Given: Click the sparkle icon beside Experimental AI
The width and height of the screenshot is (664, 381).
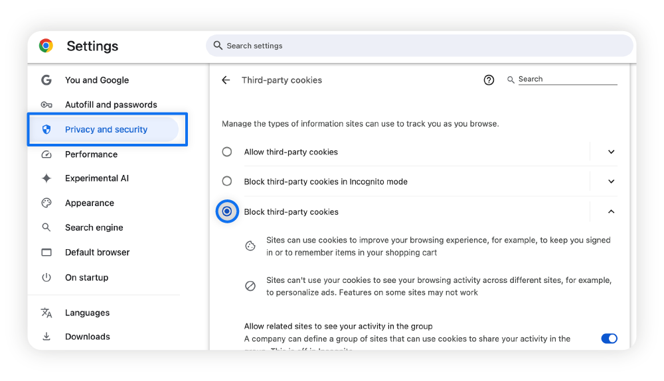Looking at the screenshot, I should (46, 178).
